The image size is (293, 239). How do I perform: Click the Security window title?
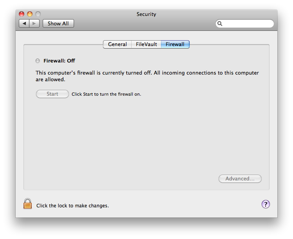[146, 14]
